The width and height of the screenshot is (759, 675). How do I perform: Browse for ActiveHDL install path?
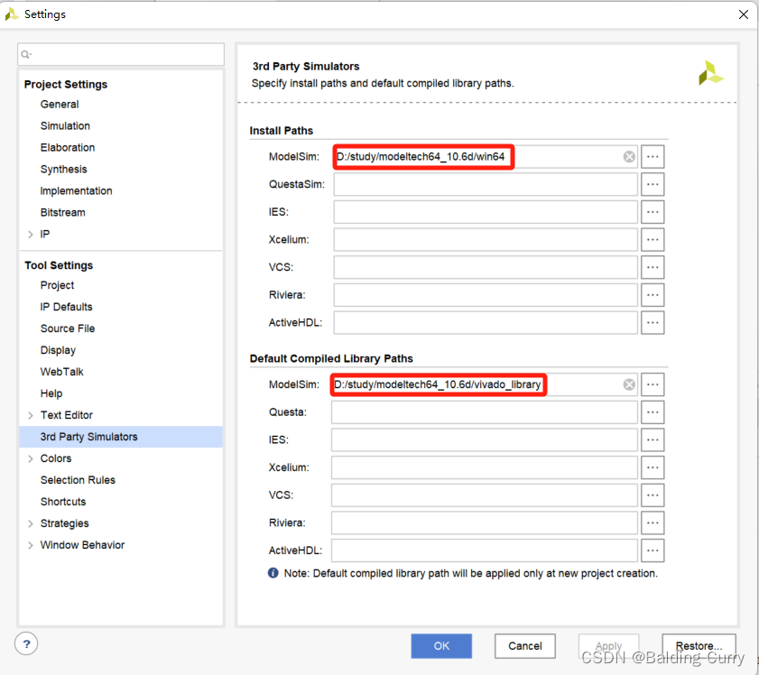point(653,322)
